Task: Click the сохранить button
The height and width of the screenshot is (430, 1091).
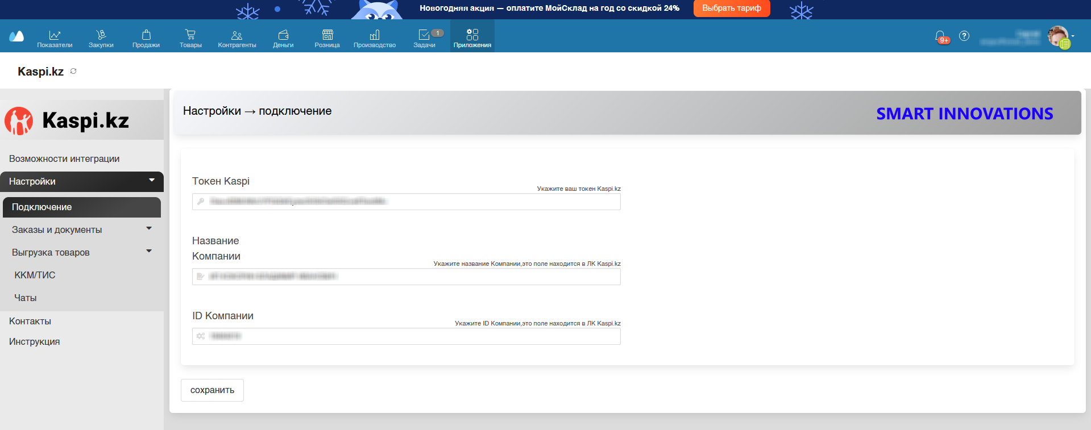Action: click(212, 390)
